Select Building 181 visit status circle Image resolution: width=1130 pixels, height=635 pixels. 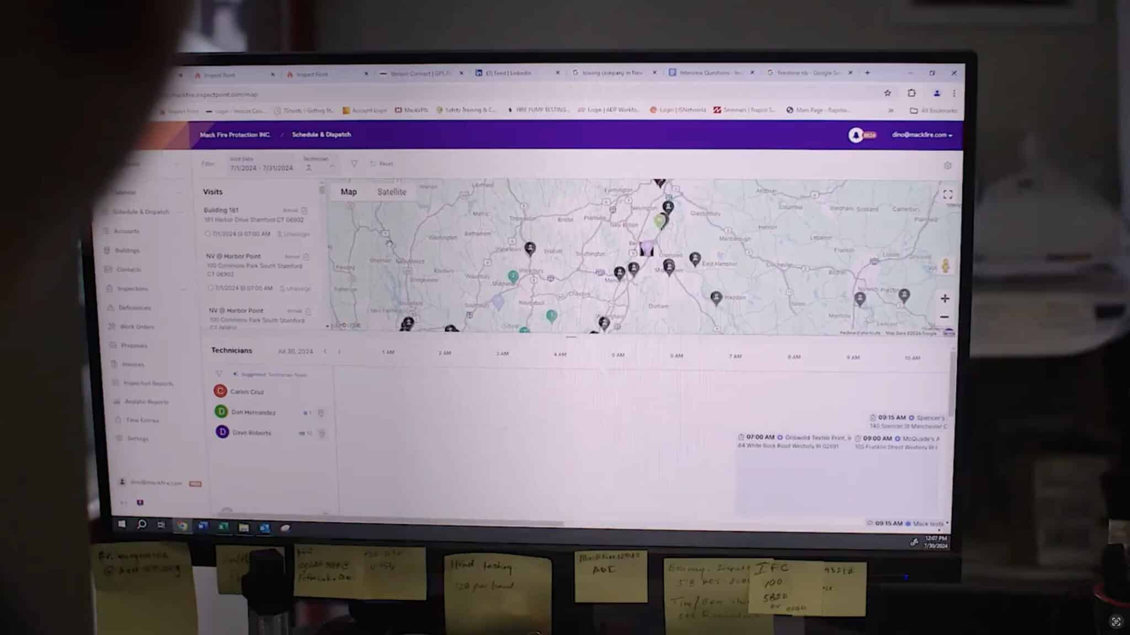207,234
